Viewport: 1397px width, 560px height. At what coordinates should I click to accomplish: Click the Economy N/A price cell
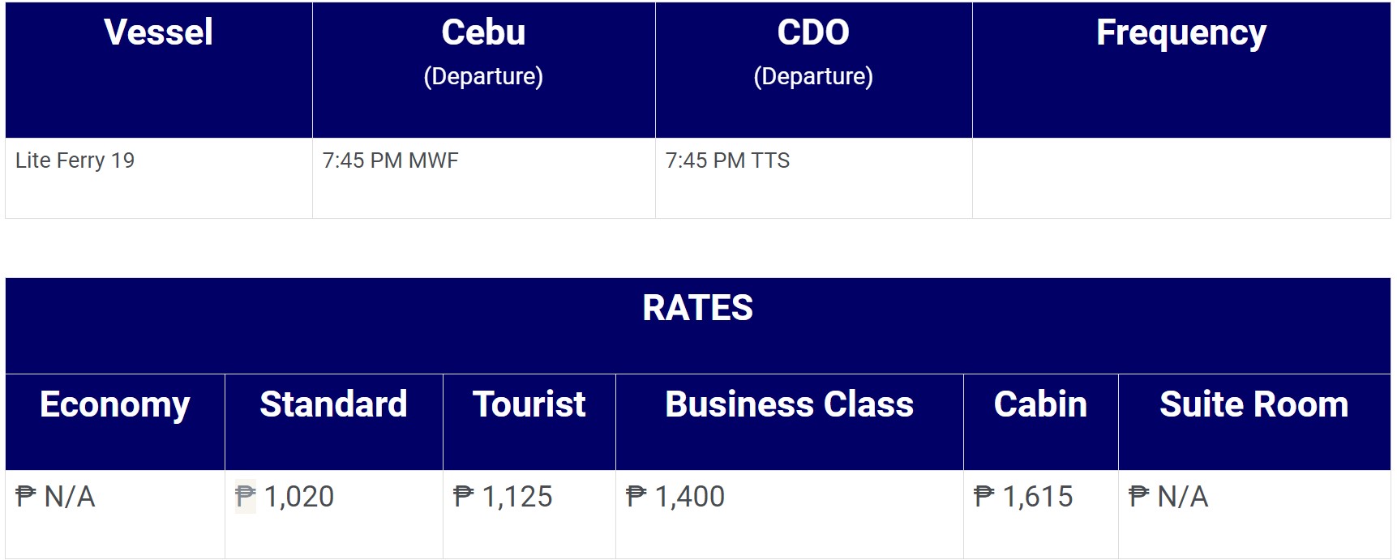tap(115, 514)
